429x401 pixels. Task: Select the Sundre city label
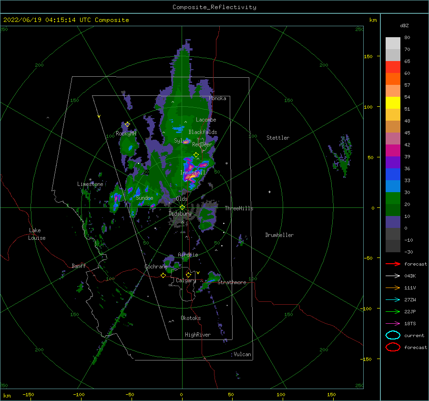(x=144, y=198)
